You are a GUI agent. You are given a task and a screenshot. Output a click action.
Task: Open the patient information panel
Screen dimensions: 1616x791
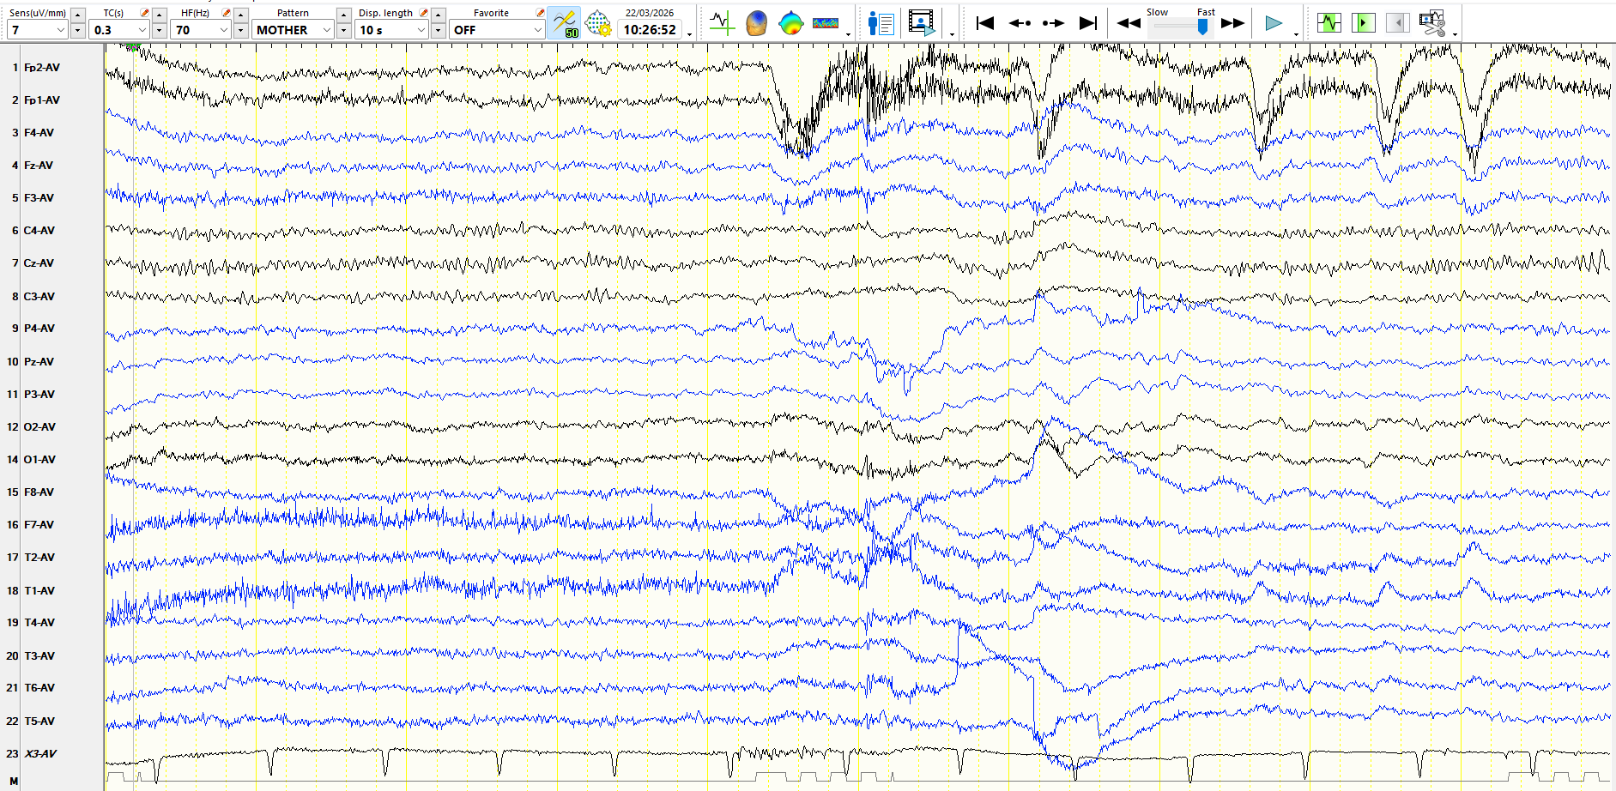[x=881, y=23]
